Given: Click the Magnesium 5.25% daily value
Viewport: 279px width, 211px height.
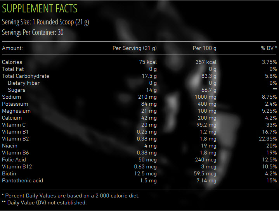Looking at the screenshot, I should coord(269,111).
